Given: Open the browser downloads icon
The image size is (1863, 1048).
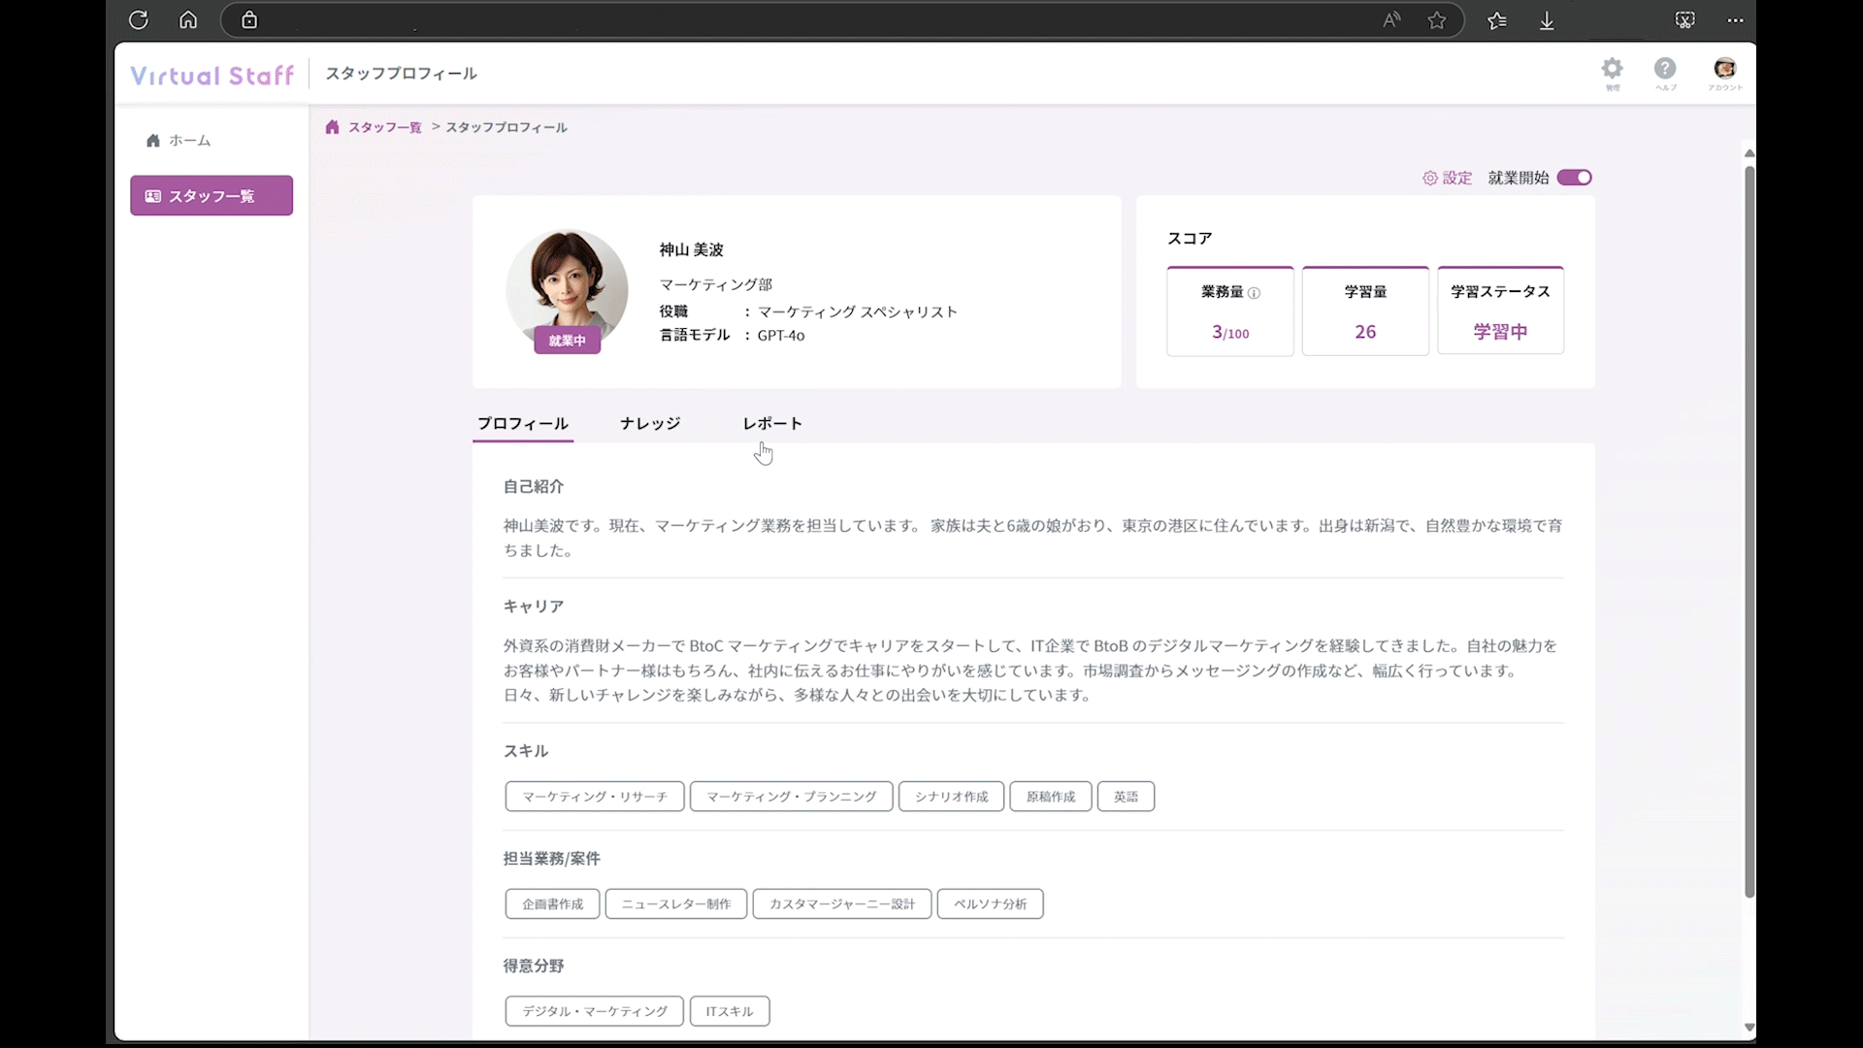Looking at the screenshot, I should [1547, 20].
